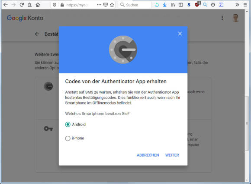The width and height of the screenshot is (251, 184).
Task: Select the Android radio button
Action: pyautogui.click(x=68, y=125)
